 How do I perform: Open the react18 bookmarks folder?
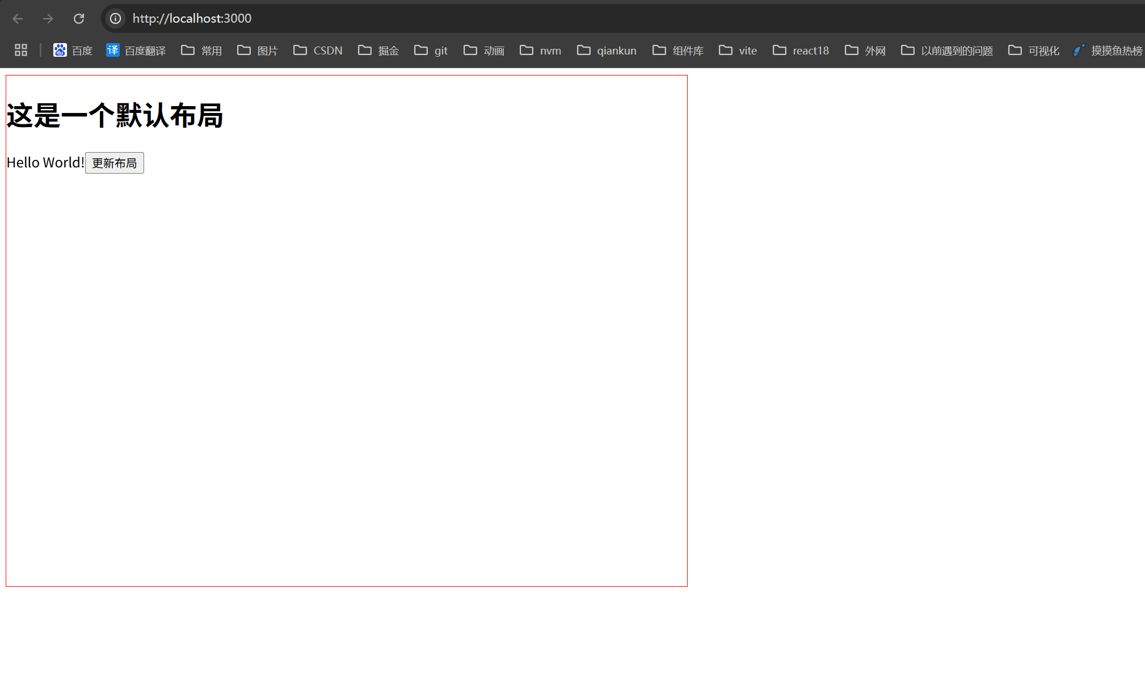pyautogui.click(x=801, y=50)
